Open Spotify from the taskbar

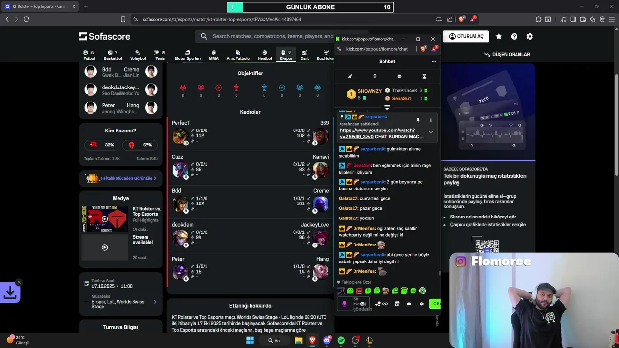point(341,340)
